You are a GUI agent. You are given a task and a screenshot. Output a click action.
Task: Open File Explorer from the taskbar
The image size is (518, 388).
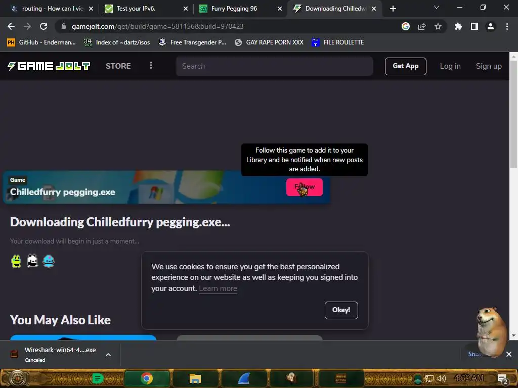click(195, 378)
